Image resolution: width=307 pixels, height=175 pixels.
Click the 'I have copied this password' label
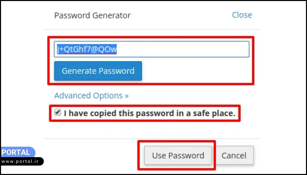[x=149, y=113]
